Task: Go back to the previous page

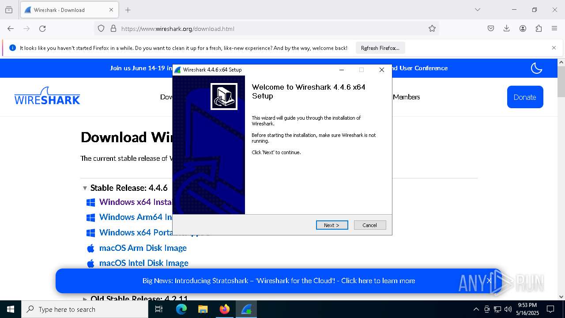Action: [x=11, y=28]
